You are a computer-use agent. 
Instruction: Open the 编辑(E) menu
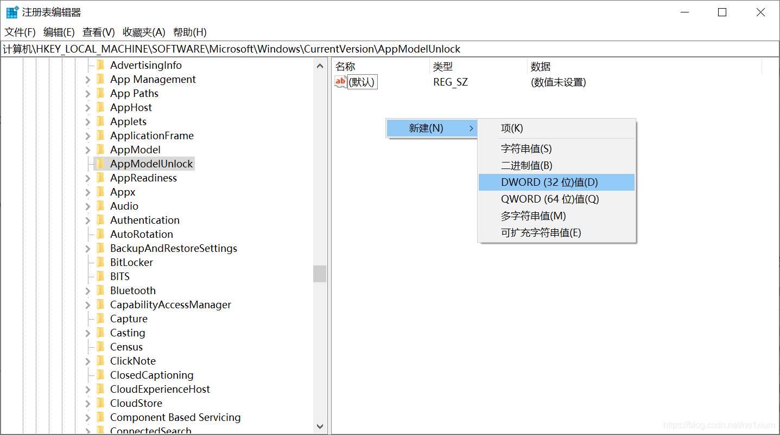coord(59,32)
